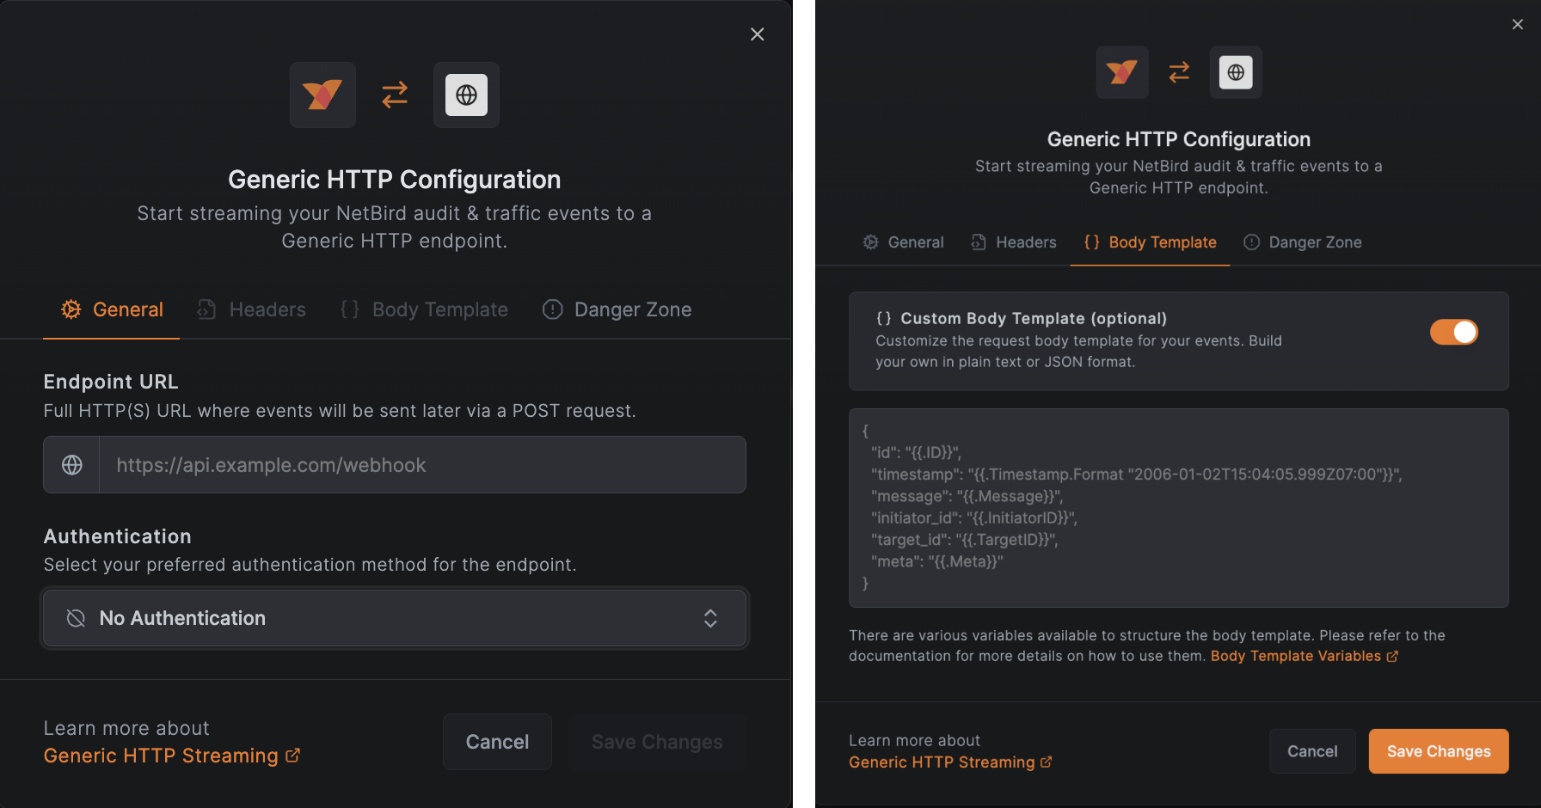Viewport: 1541px width, 808px height.
Task: Click the external link icon after Body Template Variables
Action: [x=1392, y=657]
